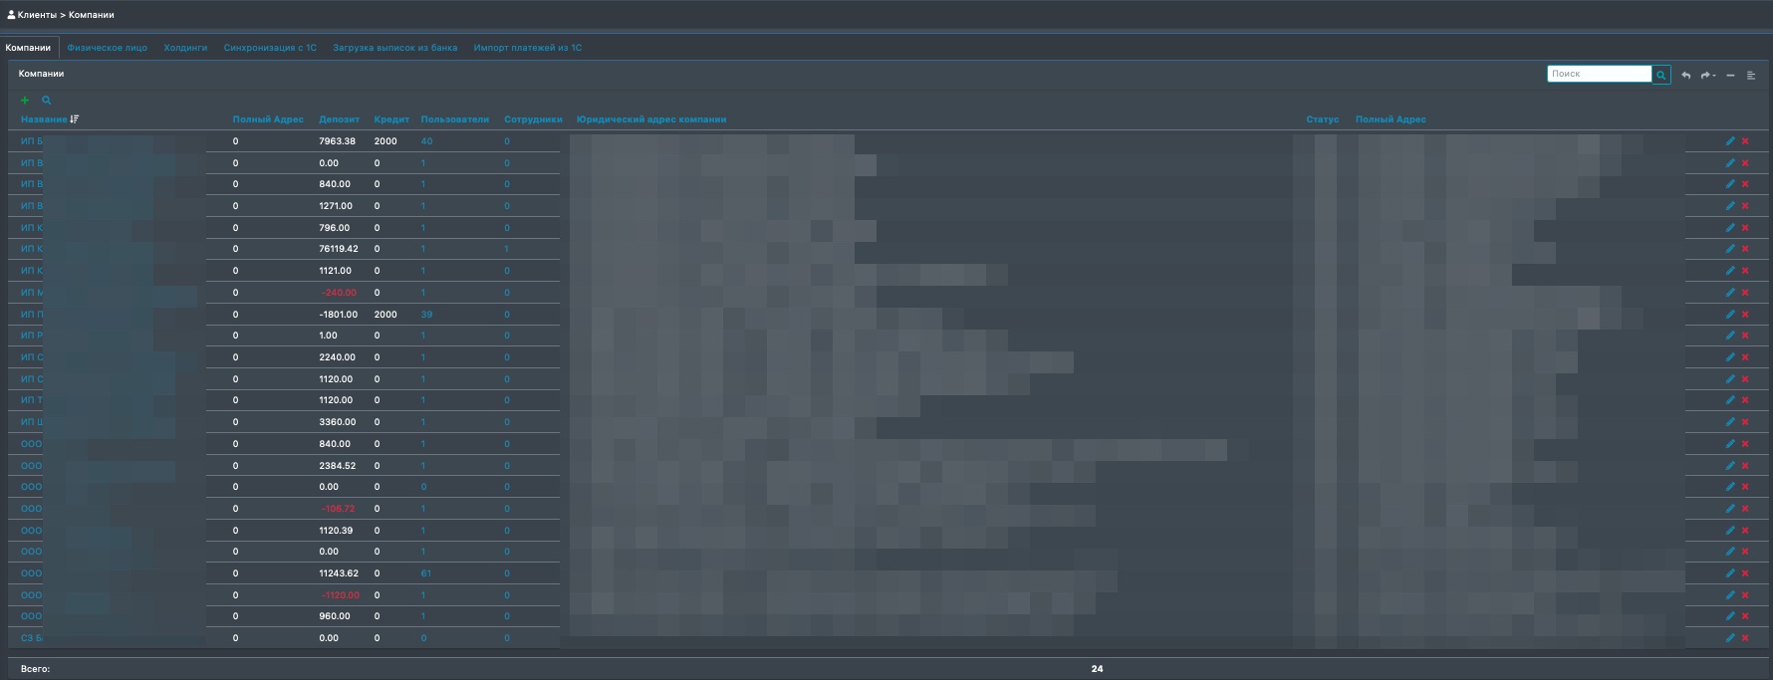
Task: Select the deposit value 76119.42
Action: pos(339,249)
